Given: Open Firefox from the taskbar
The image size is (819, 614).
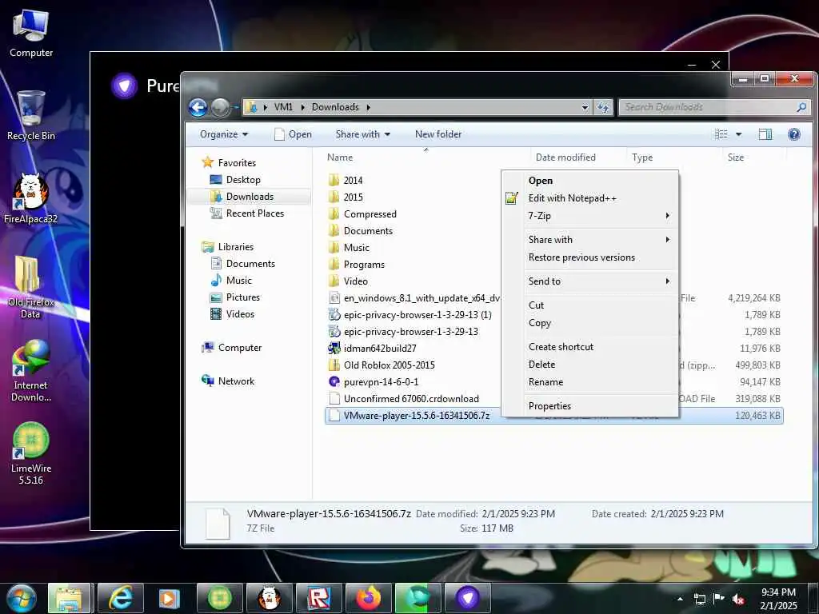Looking at the screenshot, I should [368, 598].
